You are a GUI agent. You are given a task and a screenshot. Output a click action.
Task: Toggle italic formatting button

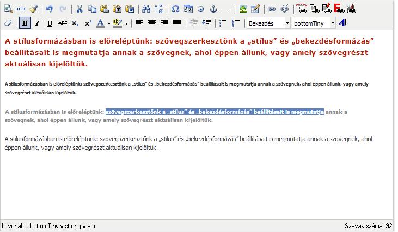coord(38,23)
